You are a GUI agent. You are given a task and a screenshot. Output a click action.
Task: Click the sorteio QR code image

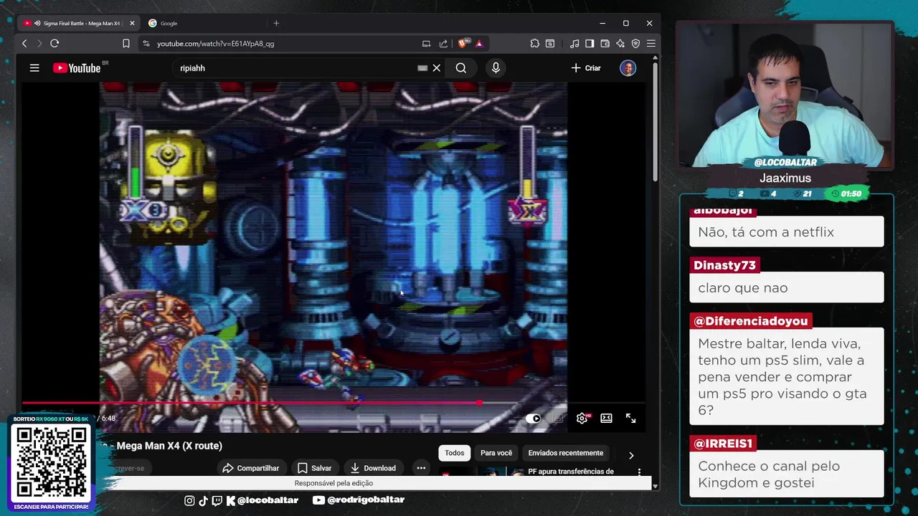click(x=51, y=463)
